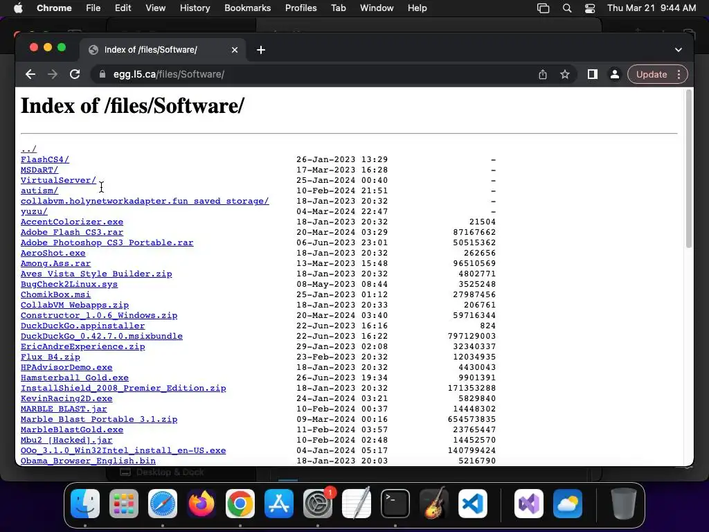Open TextEdit from the Dock
The height and width of the screenshot is (532, 709).
[x=357, y=504]
